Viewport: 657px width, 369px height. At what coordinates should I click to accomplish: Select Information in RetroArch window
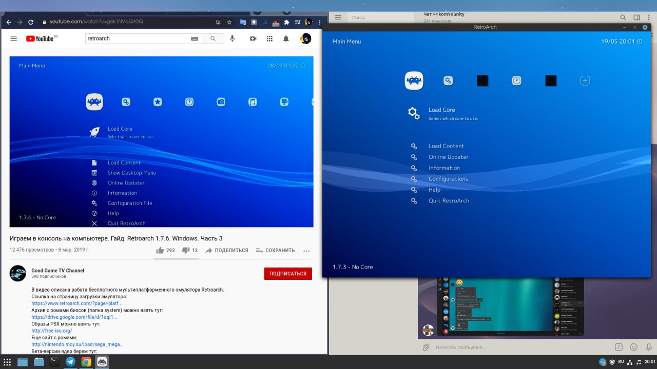[444, 168]
